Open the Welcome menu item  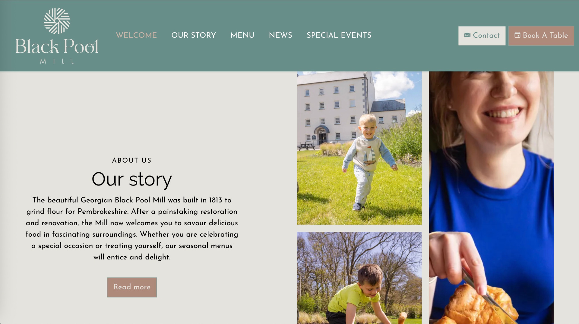click(x=136, y=35)
